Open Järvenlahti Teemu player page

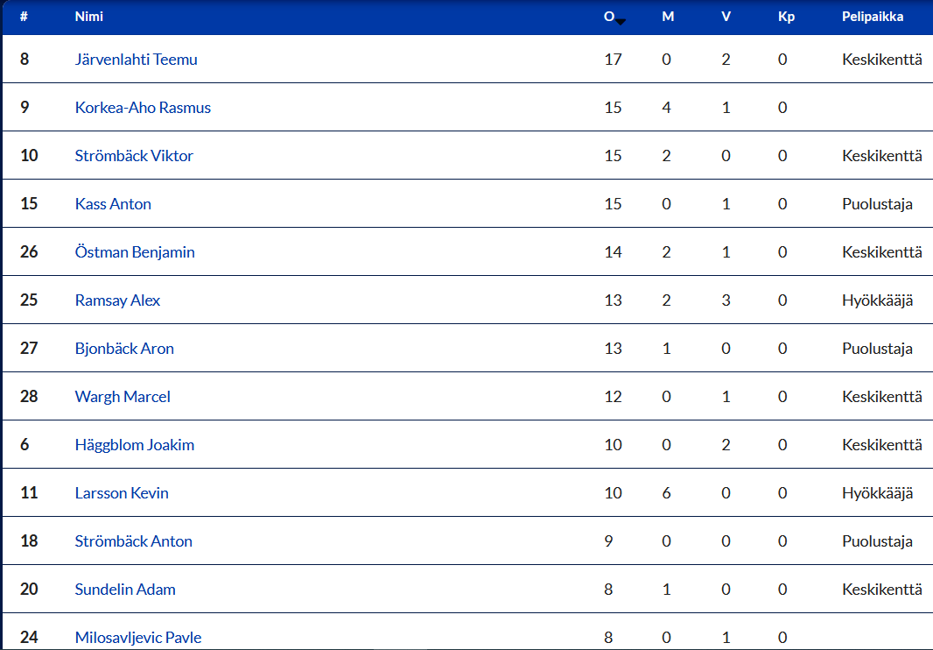137,60
